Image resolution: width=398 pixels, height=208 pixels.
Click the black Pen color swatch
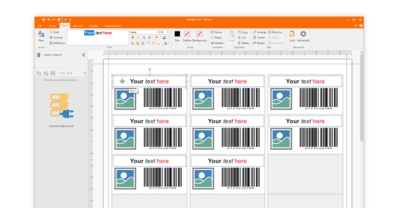pyautogui.click(x=177, y=34)
